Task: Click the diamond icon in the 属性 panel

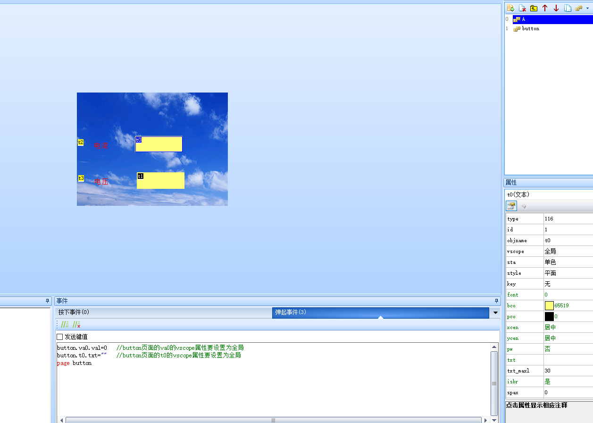Action: [524, 206]
